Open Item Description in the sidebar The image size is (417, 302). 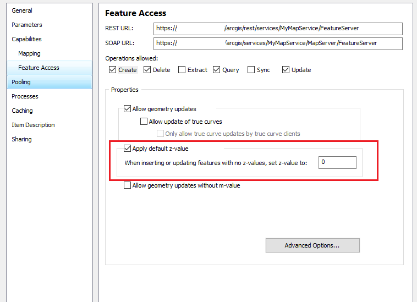point(33,125)
